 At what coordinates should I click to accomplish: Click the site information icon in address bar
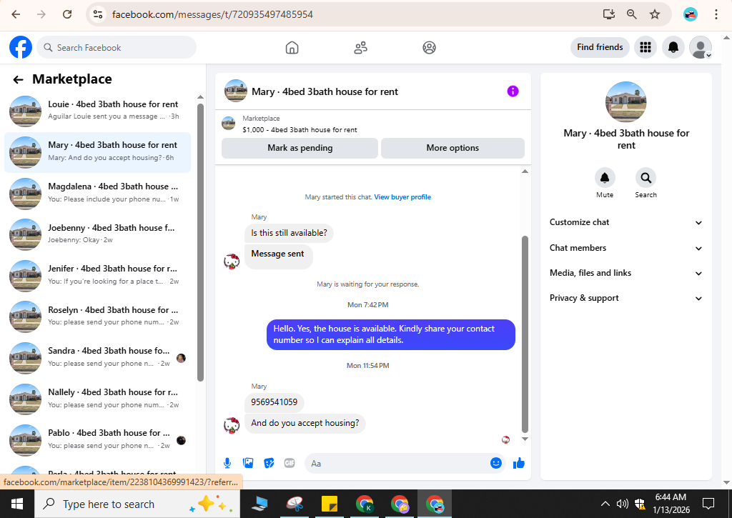point(98,14)
